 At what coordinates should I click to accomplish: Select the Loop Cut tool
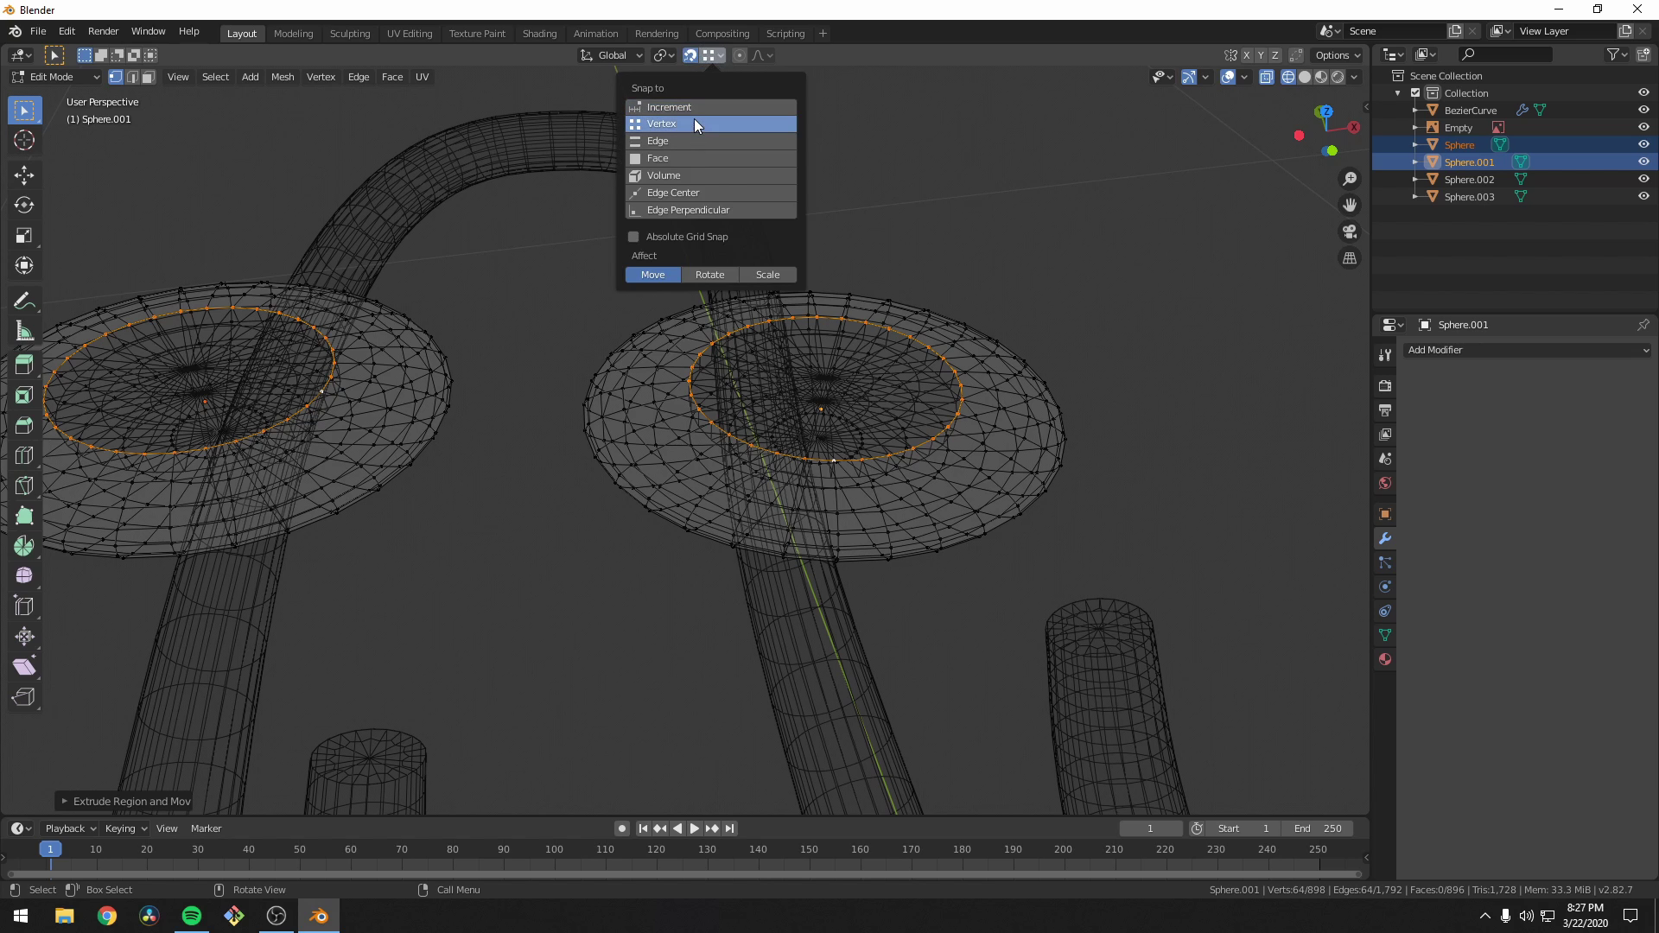tap(24, 456)
